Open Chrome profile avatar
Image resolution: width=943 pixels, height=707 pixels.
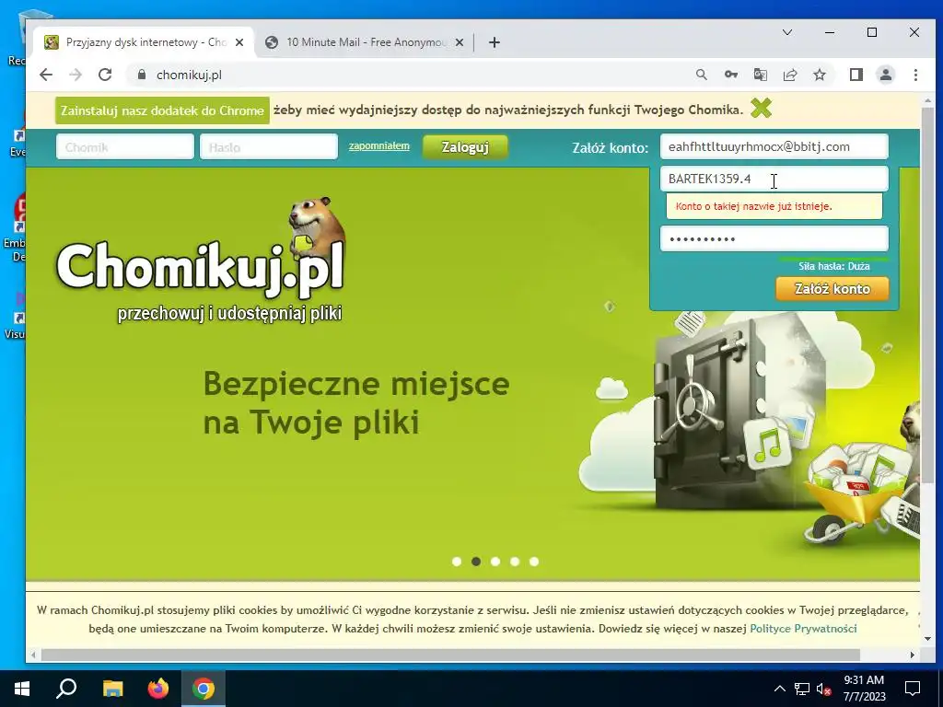coord(886,75)
